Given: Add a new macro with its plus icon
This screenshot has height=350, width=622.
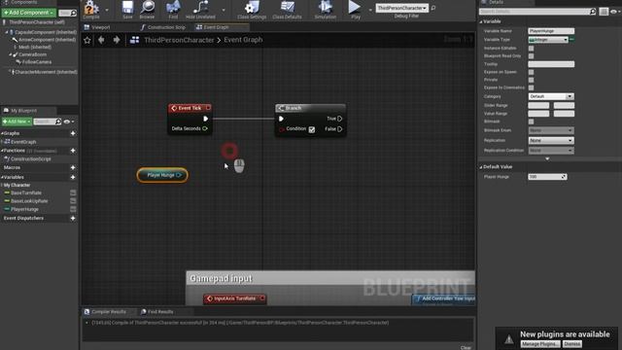Looking at the screenshot, I should (73, 167).
